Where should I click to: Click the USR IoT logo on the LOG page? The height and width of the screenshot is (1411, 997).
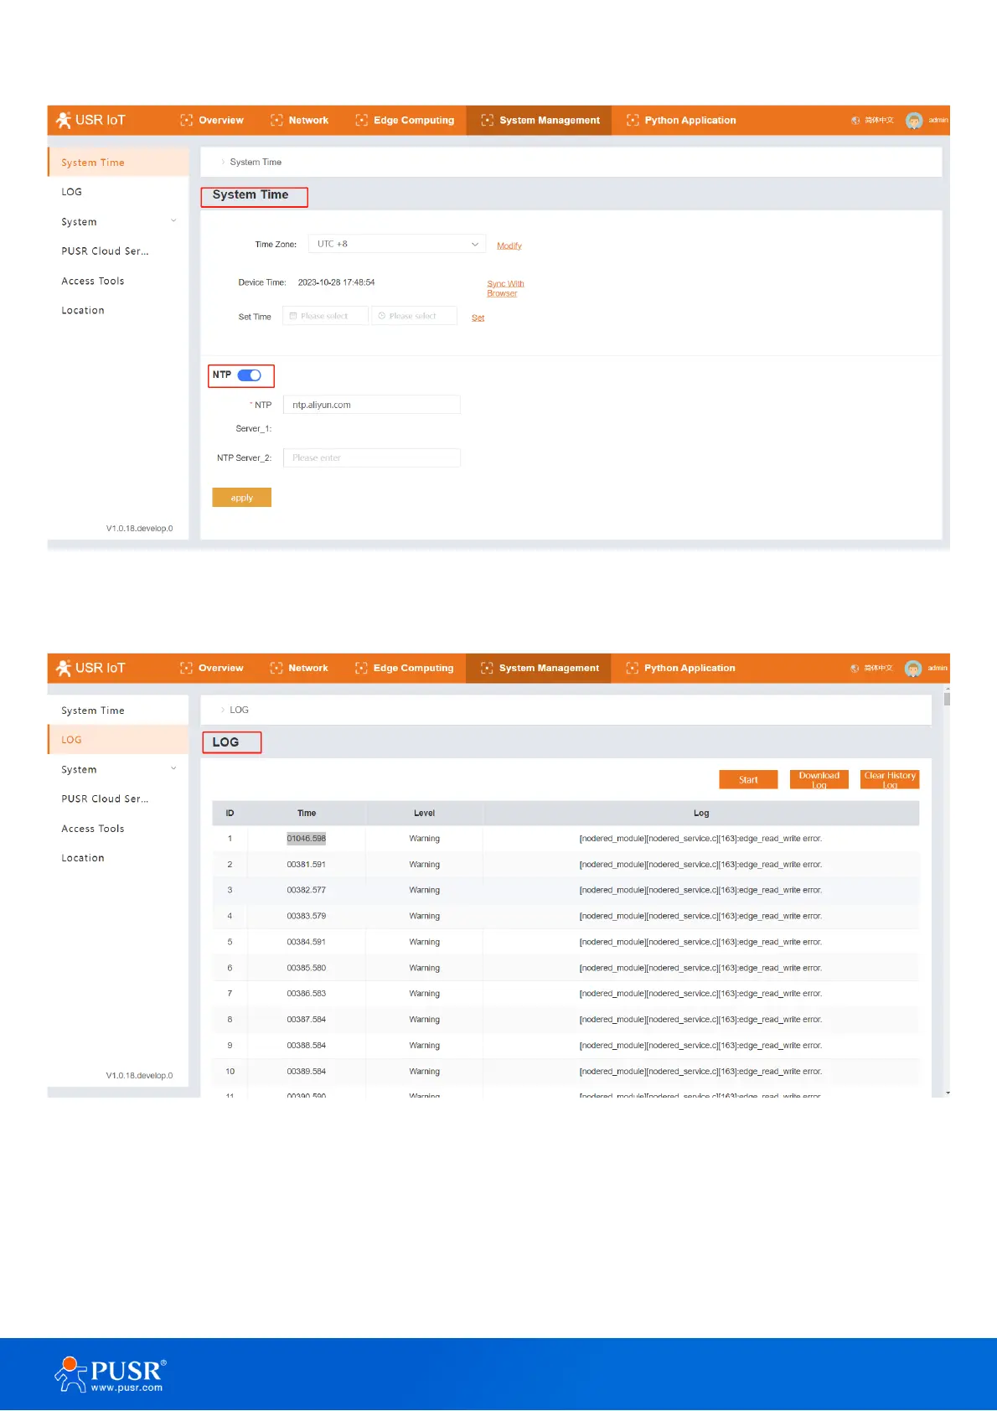point(90,668)
